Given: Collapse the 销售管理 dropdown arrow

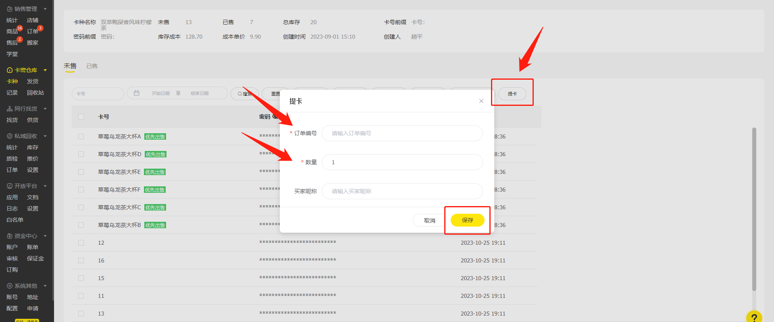Looking at the screenshot, I should [x=45, y=9].
